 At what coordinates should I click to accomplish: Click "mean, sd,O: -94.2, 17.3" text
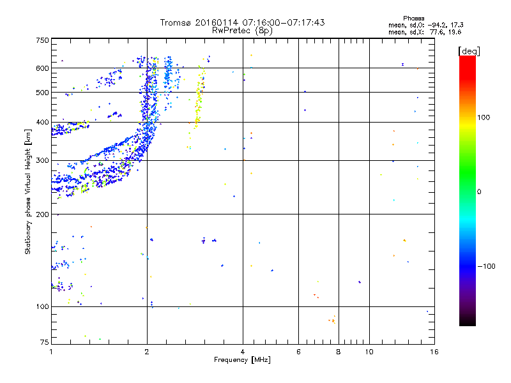tap(425, 25)
